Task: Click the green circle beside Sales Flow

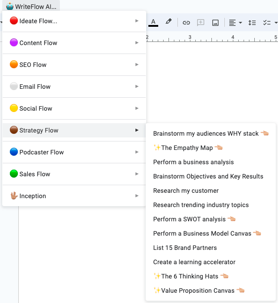Action: [x=14, y=174]
